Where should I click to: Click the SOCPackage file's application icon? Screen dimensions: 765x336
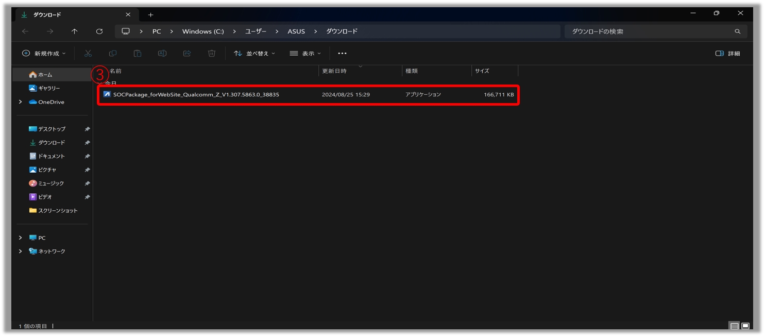pos(107,94)
